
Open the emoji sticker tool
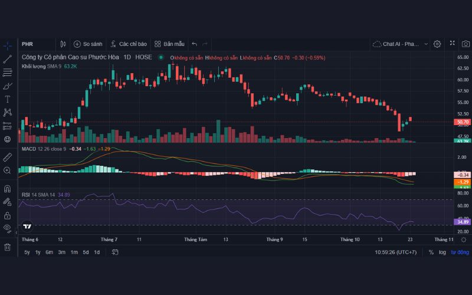pos(8,139)
